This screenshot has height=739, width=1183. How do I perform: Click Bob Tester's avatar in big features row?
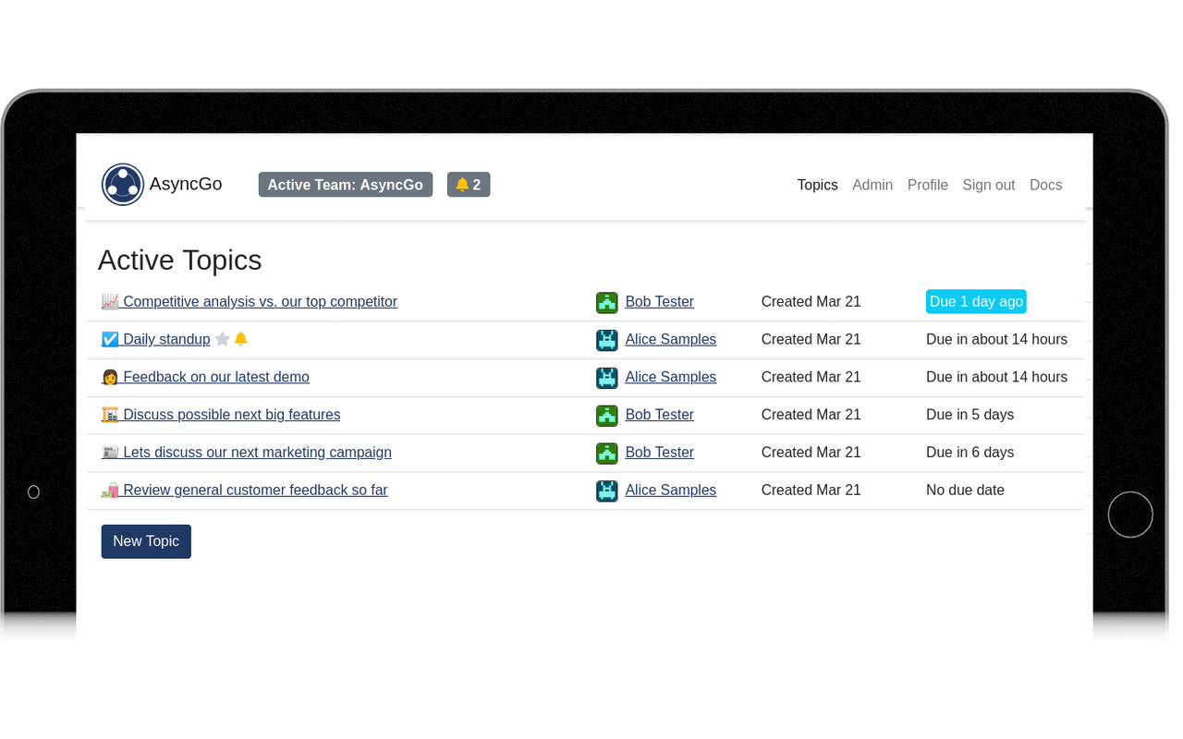click(x=607, y=416)
